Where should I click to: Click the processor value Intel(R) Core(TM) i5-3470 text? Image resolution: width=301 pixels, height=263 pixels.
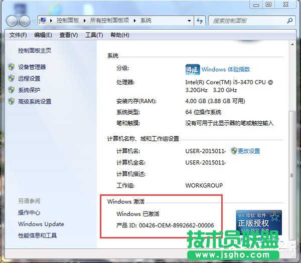229,86
